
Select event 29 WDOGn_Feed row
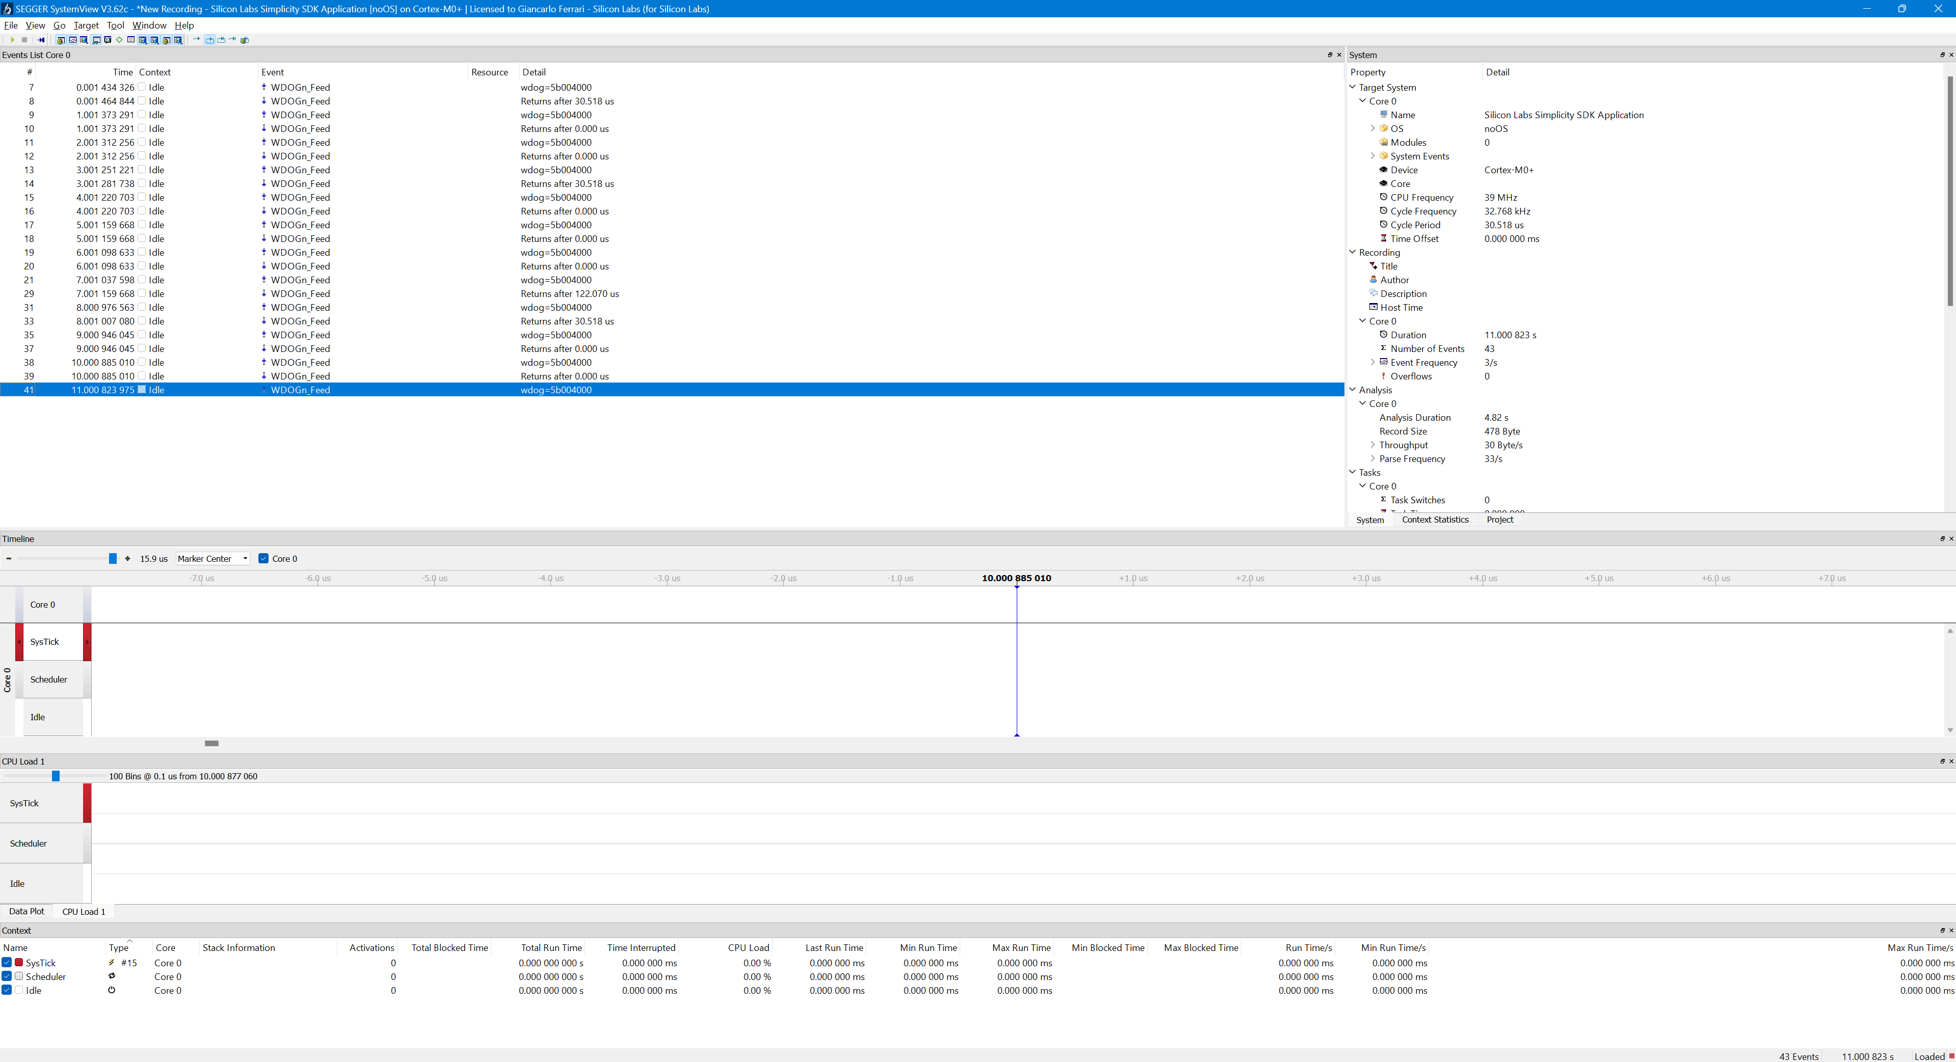click(300, 294)
